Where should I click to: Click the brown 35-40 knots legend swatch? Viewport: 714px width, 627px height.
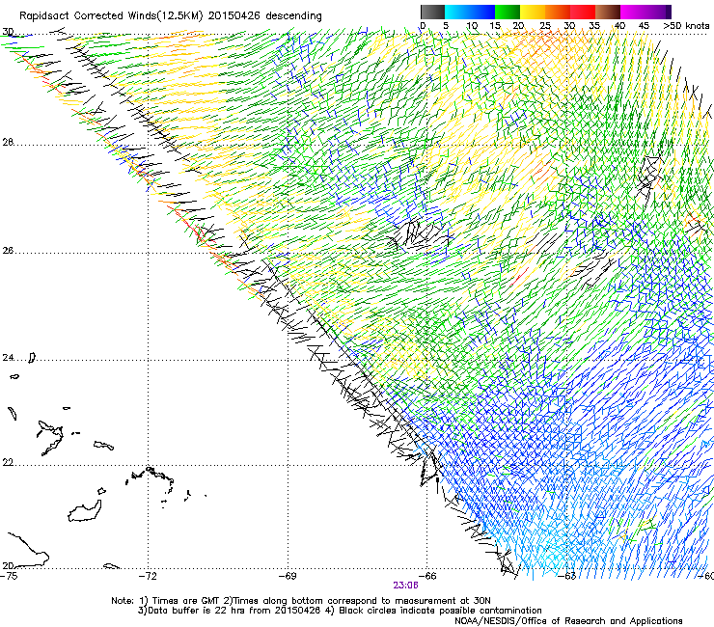point(608,12)
